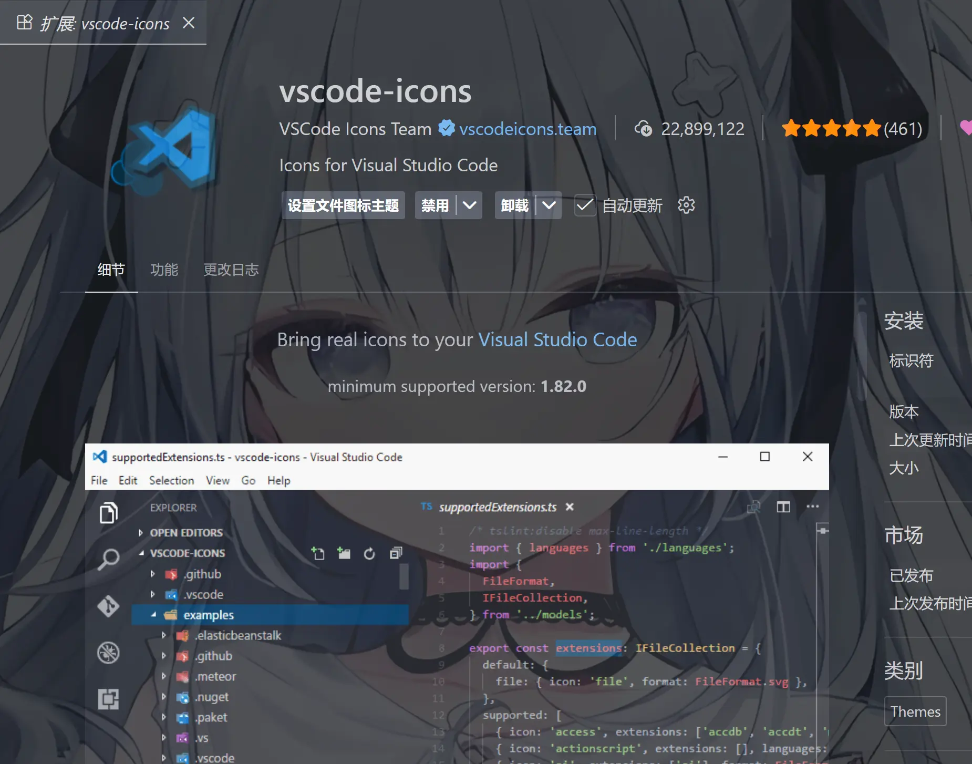
Task: Click File menu in the README screenshot
Action: tap(99, 480)
